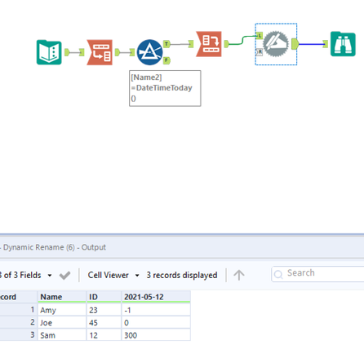
Task: Select the cell containing Sam
Action: point(62,335)
